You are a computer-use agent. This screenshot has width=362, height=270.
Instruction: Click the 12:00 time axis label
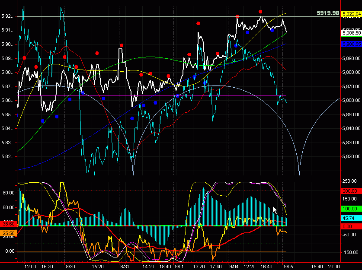click(x=30, y=267)
